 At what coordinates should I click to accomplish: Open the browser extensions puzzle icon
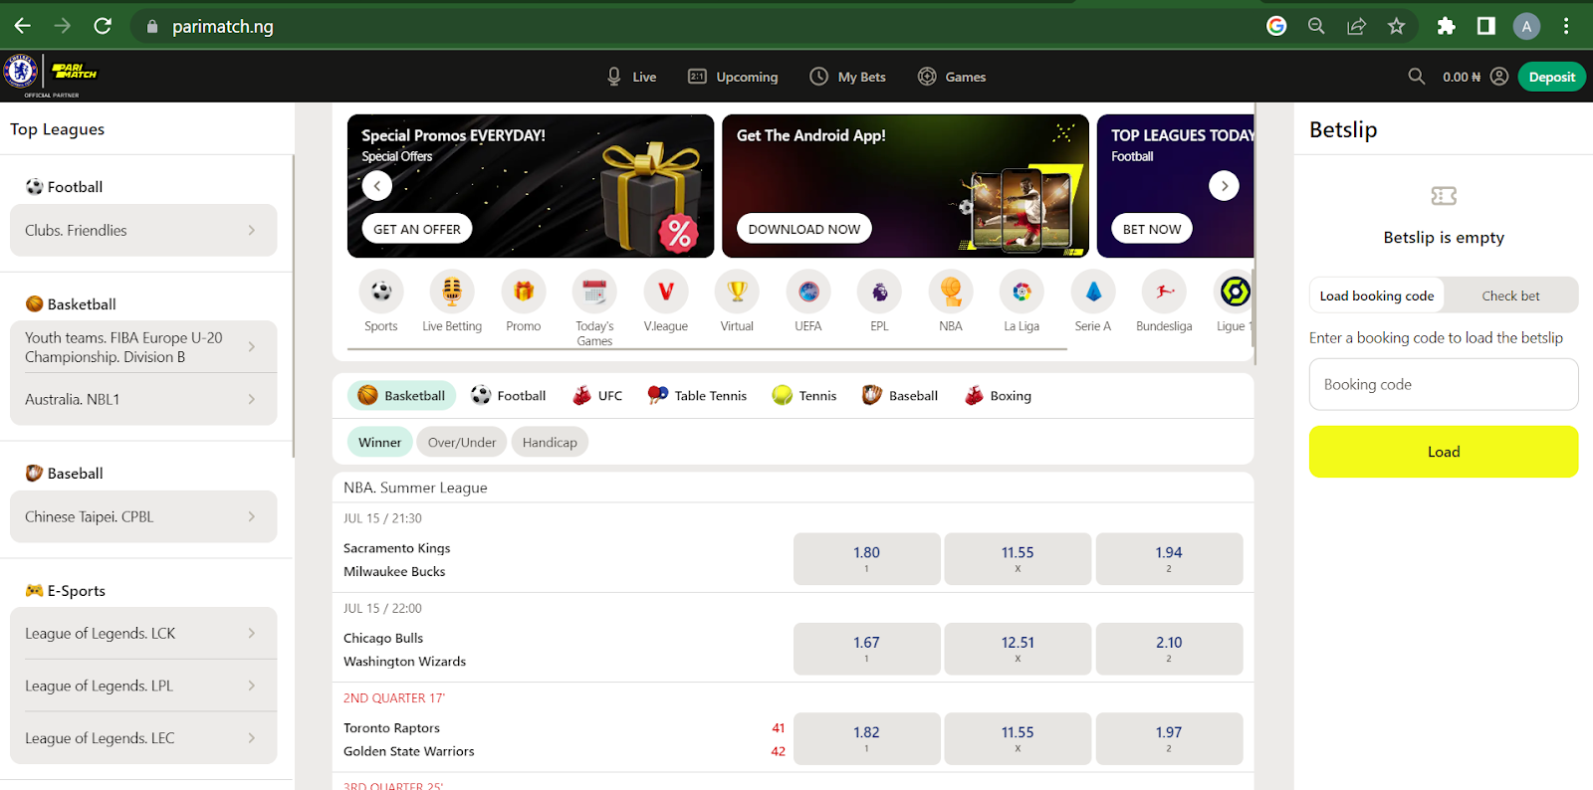click(1446, 26)
